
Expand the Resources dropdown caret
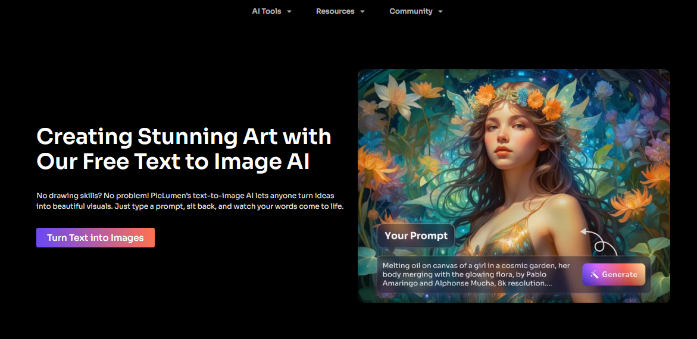click(x=362, y=12)
